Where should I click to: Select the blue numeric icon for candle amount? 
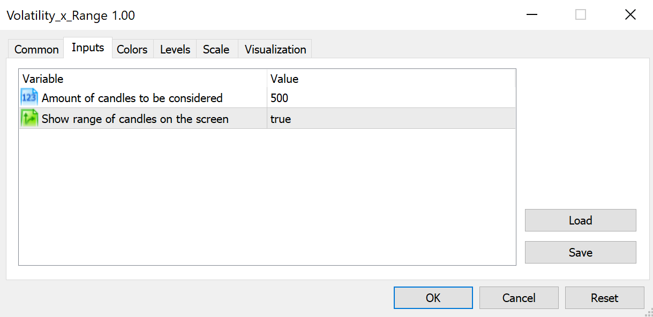[x=28, y=97]
